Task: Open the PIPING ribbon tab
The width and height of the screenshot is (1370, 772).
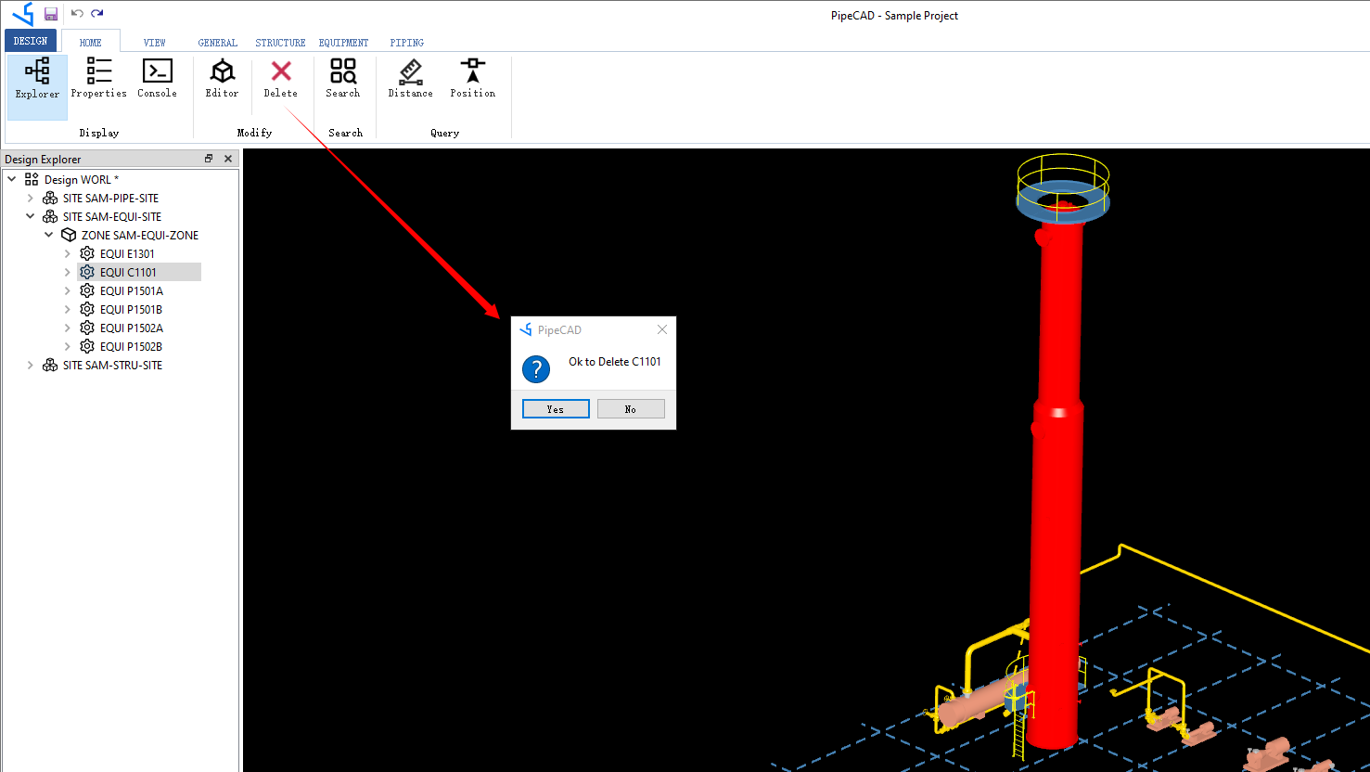Action: click(406, 42)
